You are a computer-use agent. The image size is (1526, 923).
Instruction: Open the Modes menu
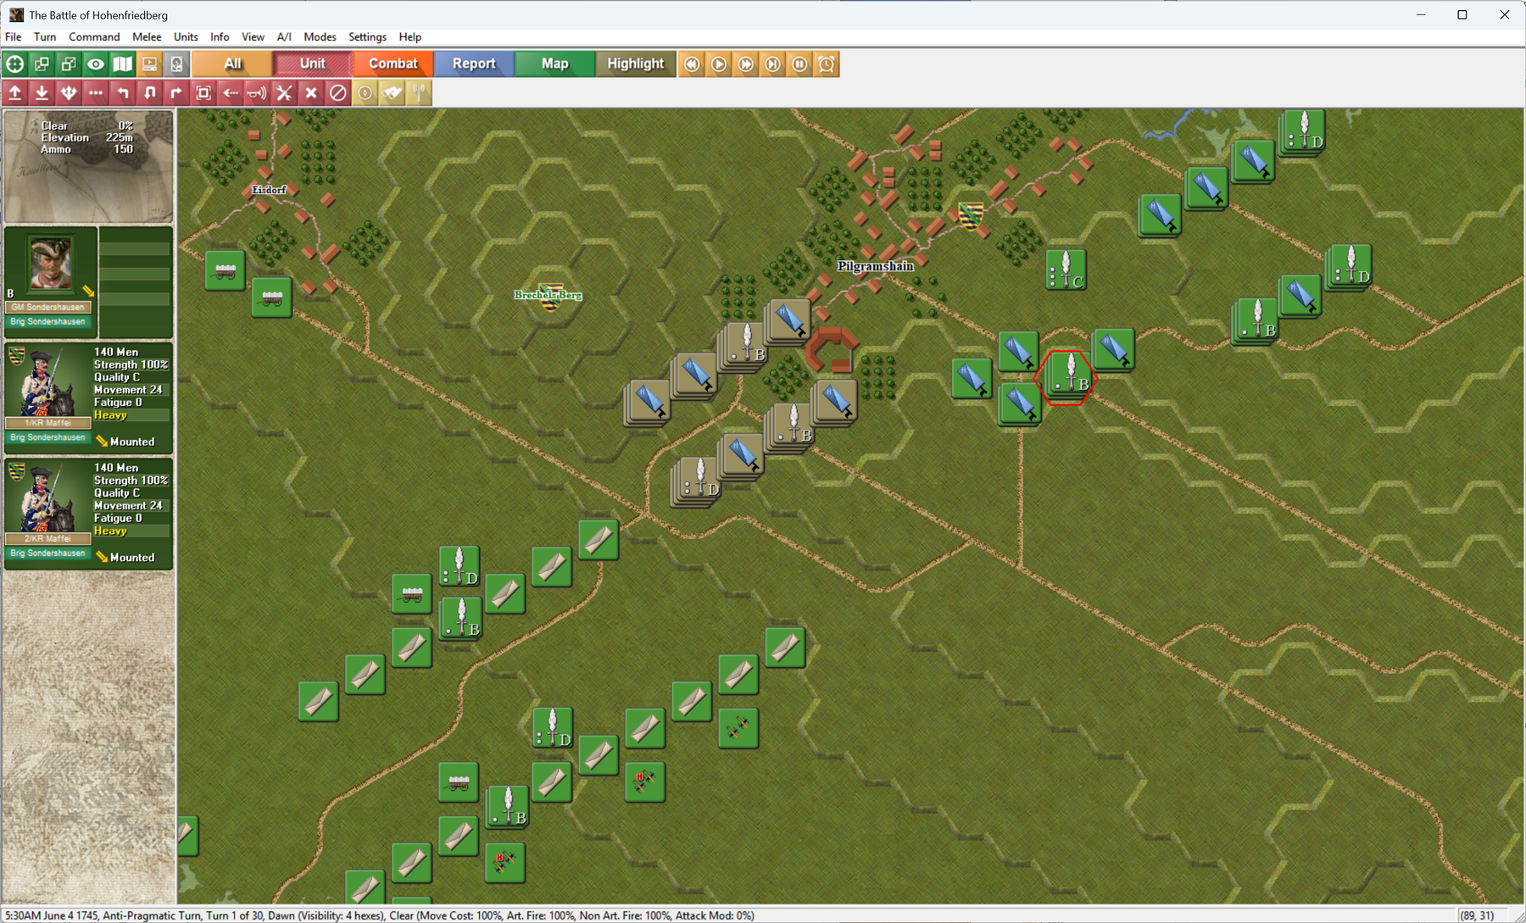coord(320,37)
